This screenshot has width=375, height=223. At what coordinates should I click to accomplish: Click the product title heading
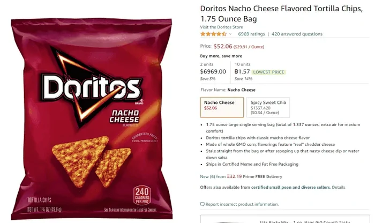coord(281,13)
